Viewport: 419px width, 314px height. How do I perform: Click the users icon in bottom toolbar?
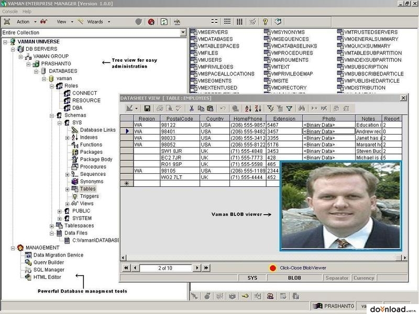[270, 296]
